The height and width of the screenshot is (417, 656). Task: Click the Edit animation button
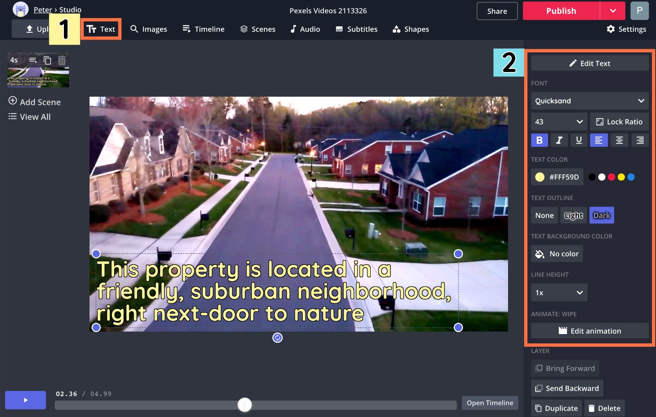tap(590, 331)
